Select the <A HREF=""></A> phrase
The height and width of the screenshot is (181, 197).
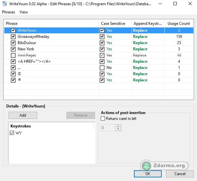(x=34, y=61)
